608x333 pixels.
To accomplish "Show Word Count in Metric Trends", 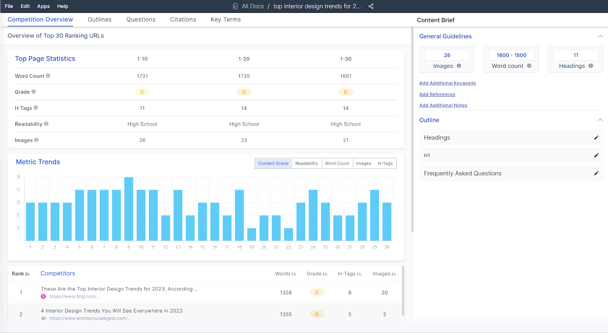I will [337, 163].
